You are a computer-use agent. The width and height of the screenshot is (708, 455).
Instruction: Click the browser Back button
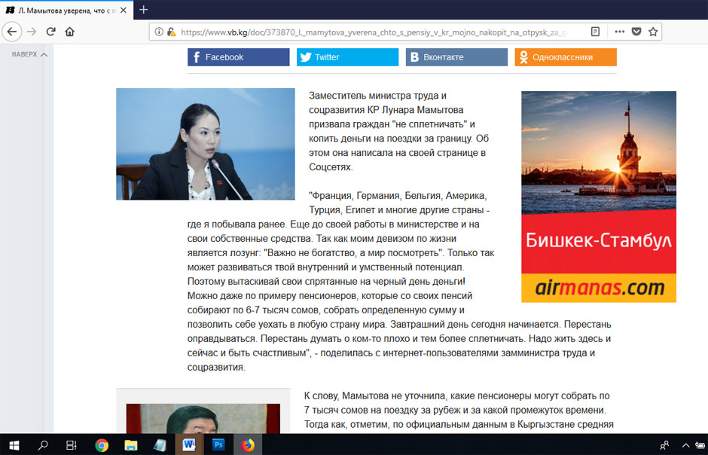pos(12,32)
